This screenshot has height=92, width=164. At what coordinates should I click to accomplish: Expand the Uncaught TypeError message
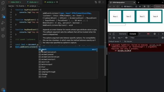pyautogui.click(x=112, y=45)
